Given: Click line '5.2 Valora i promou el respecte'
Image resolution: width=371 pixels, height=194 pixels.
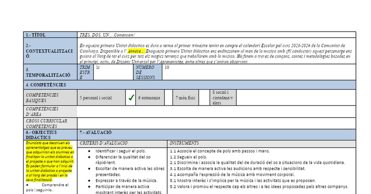Looking at the screenshot, I should click(259, 186).
